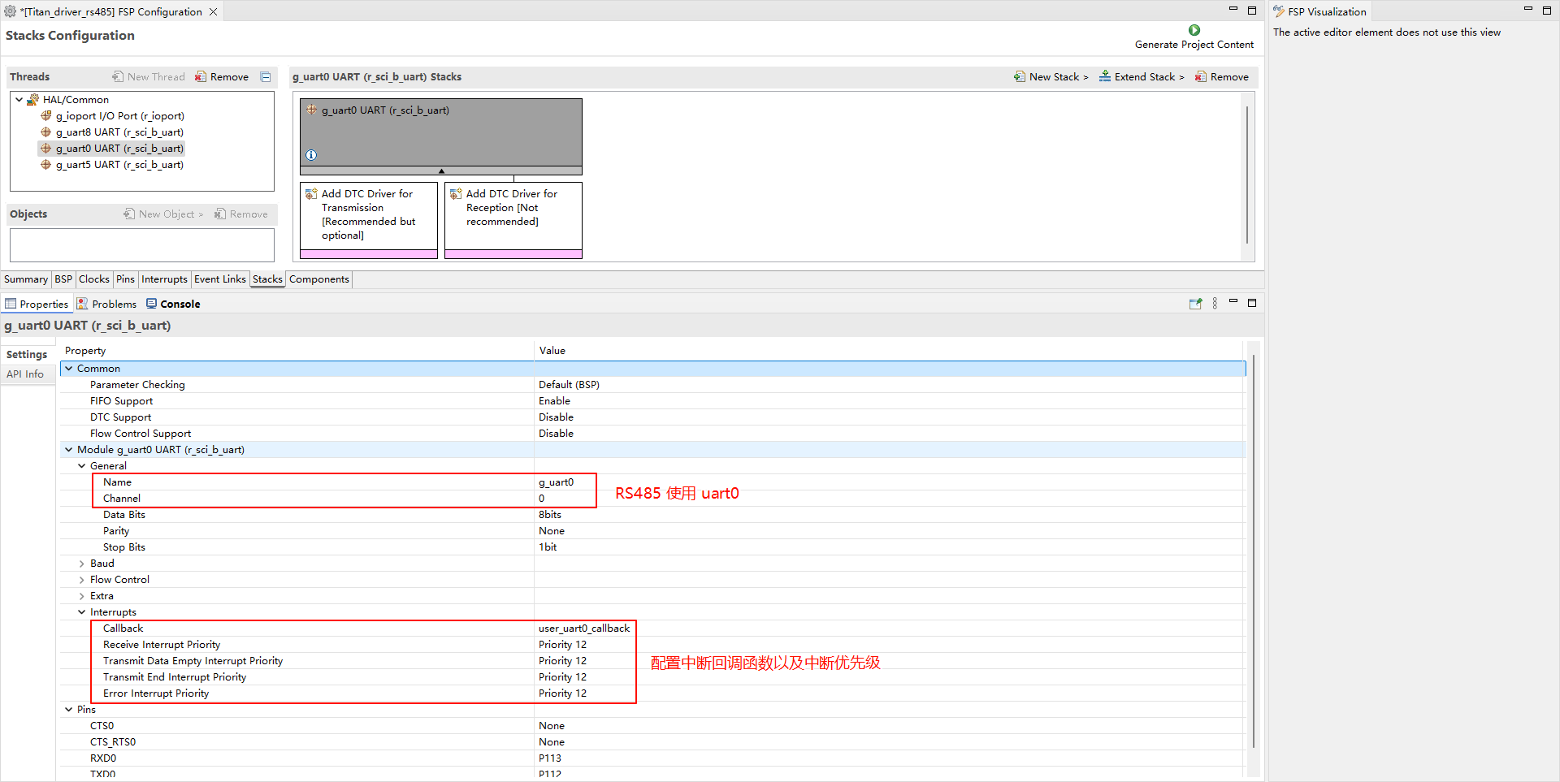Click the pin properties view icon
Image resolution: width=1560 pixels, height=782 pixels.
[x=1195, y=304]
